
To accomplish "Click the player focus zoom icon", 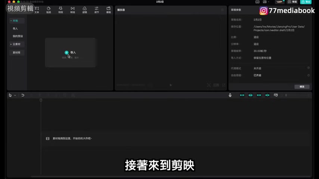I will click(209, 85).
